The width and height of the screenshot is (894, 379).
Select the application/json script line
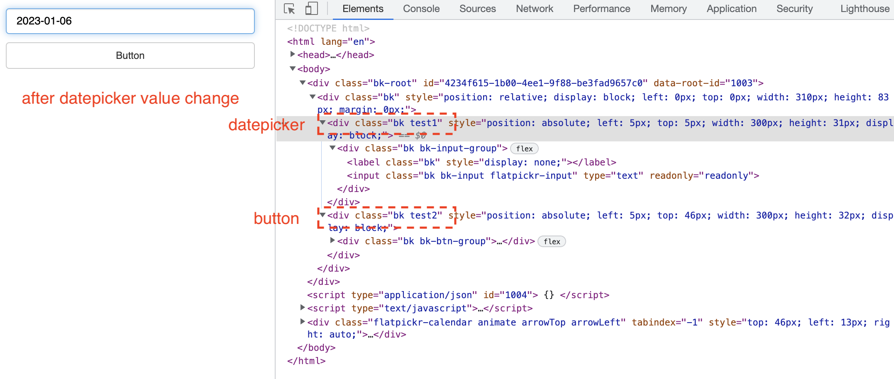coord(458,295)
